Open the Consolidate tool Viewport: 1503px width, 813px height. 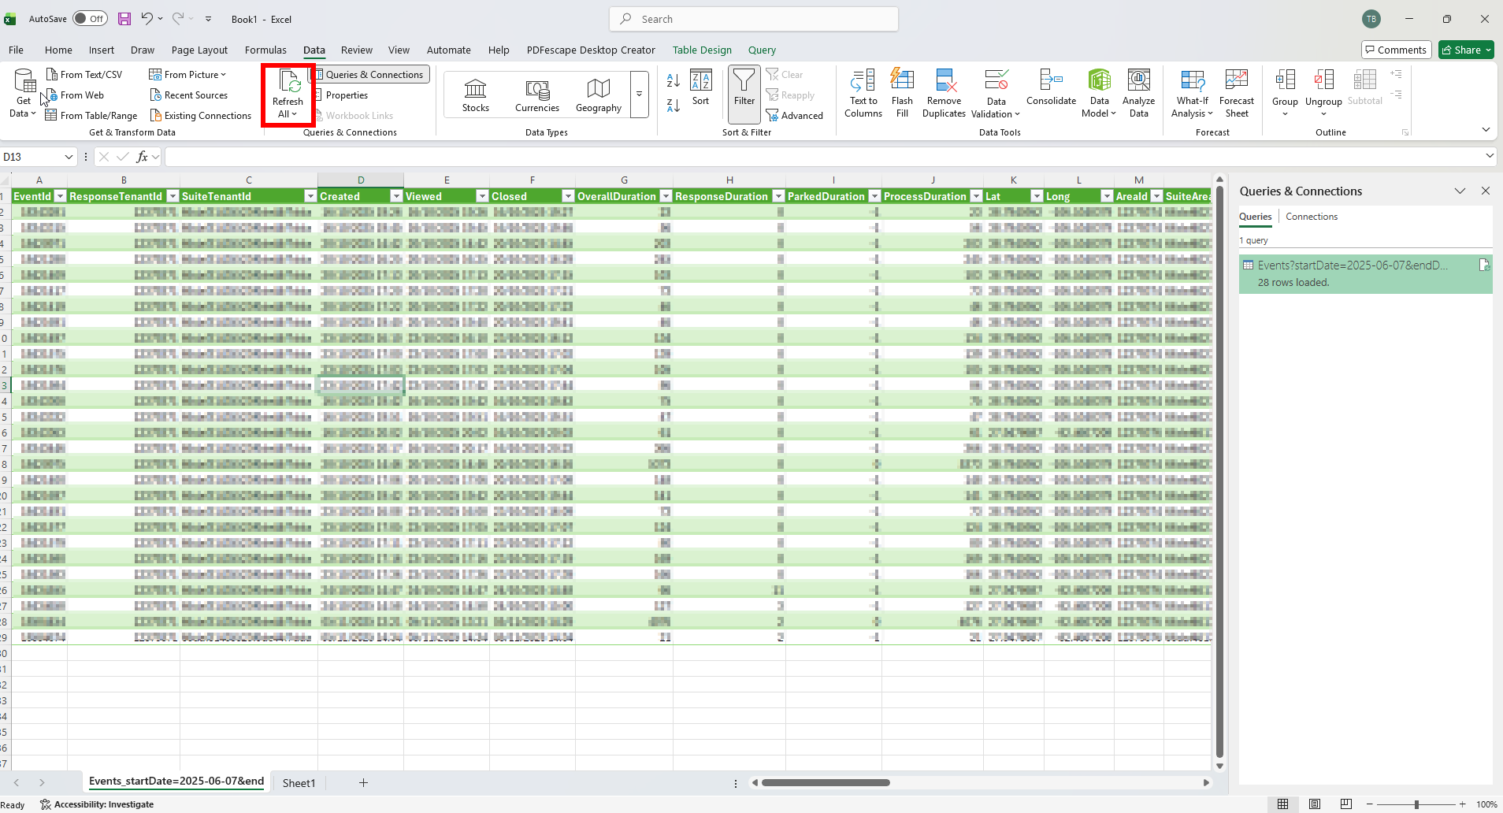point(1052,88)
